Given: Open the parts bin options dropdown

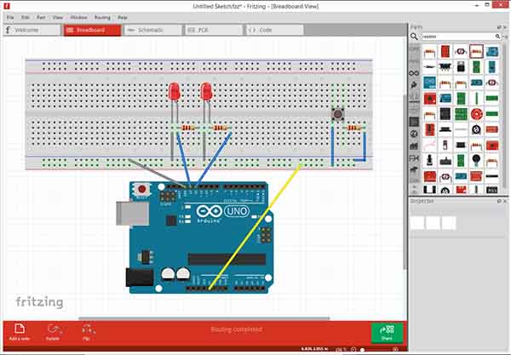Looking at the screenshot, I should [x=504, y=37].
